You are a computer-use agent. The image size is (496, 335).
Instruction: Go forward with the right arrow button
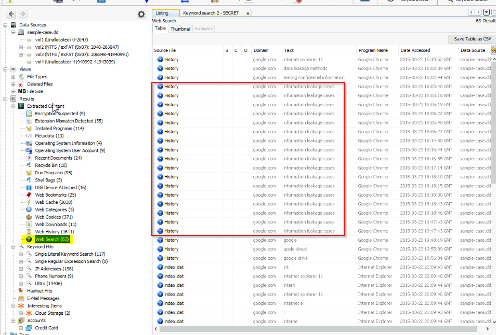pyautogui.click(x=22, y=14)
